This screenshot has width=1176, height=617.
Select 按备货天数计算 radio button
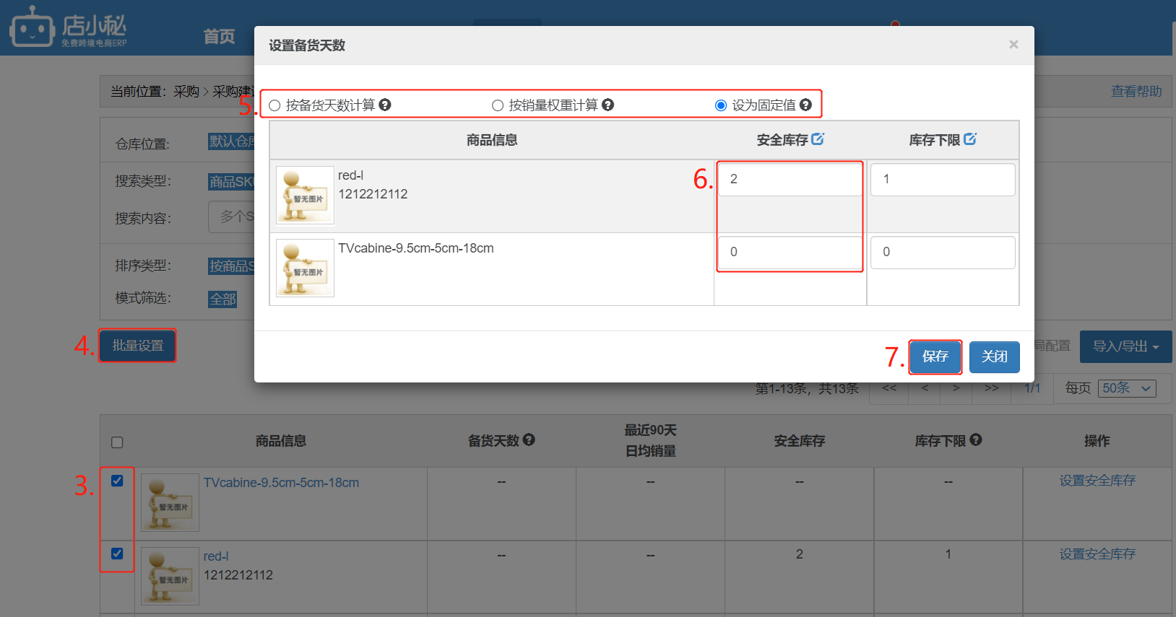274,105
